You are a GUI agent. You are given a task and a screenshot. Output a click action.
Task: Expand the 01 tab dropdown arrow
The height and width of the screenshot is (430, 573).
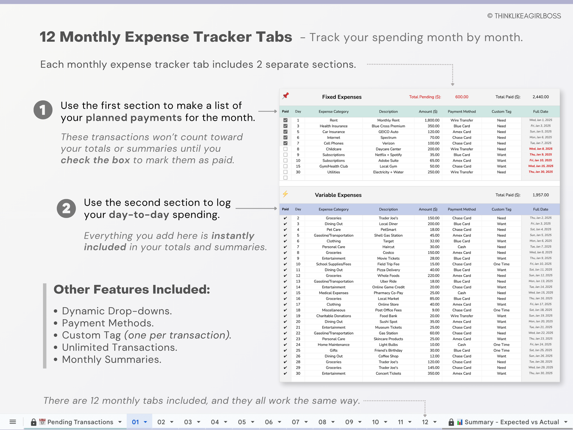click(x=145, y=422)
